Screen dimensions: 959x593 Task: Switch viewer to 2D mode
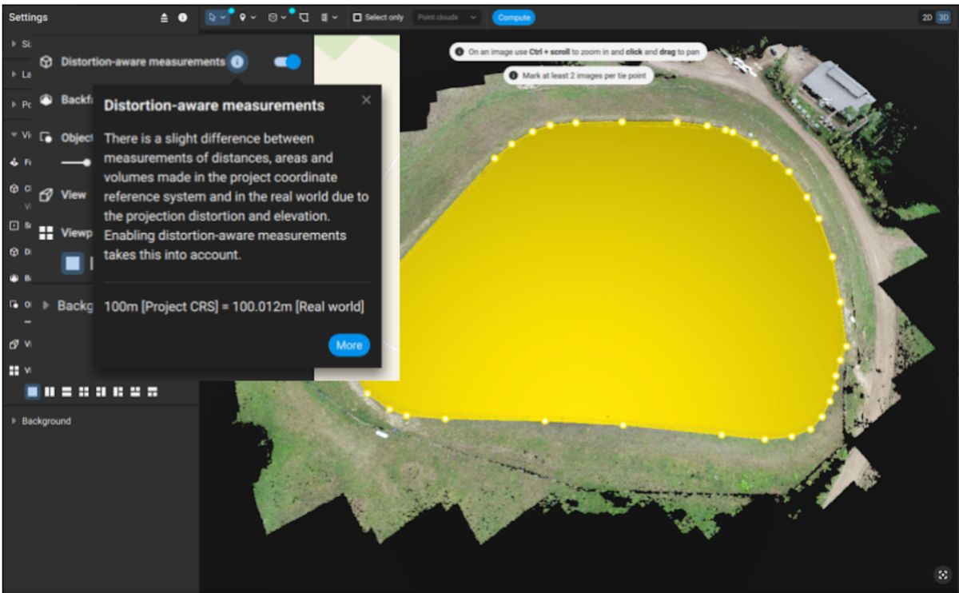[x=926, y=17]
